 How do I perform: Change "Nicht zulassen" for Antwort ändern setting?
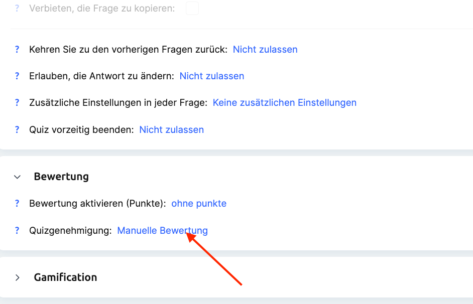coord(212,76)
